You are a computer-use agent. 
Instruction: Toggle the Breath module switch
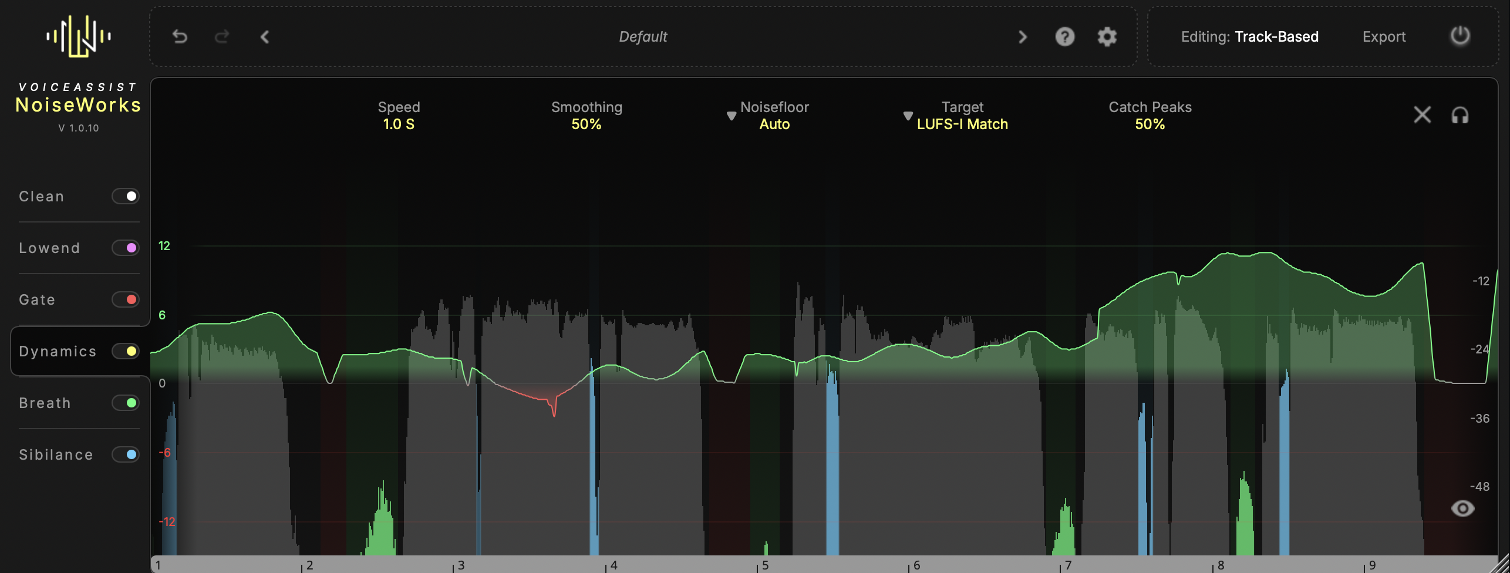point(126,403)
